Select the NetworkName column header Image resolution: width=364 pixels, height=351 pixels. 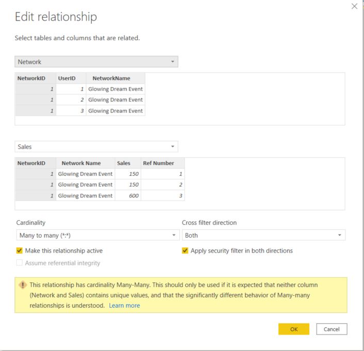(x=115, y=78)
